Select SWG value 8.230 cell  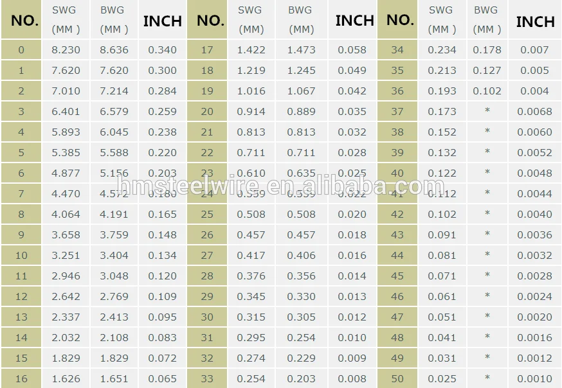click(66, 49)
